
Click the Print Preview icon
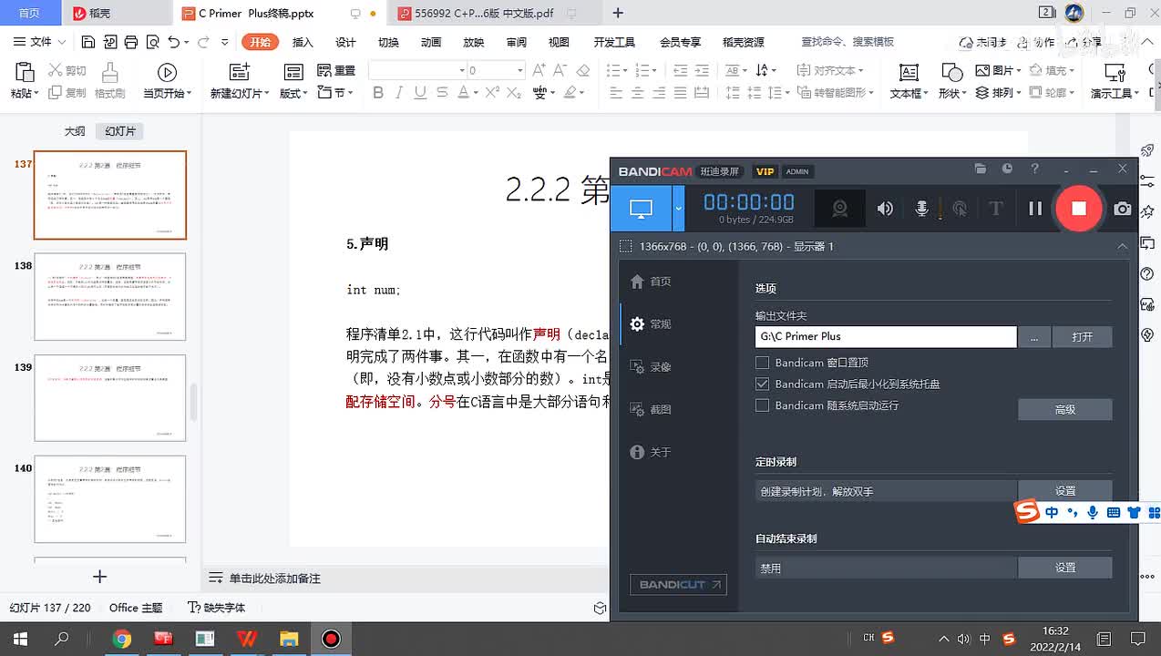pyautogui.click(x=152, y=42)
